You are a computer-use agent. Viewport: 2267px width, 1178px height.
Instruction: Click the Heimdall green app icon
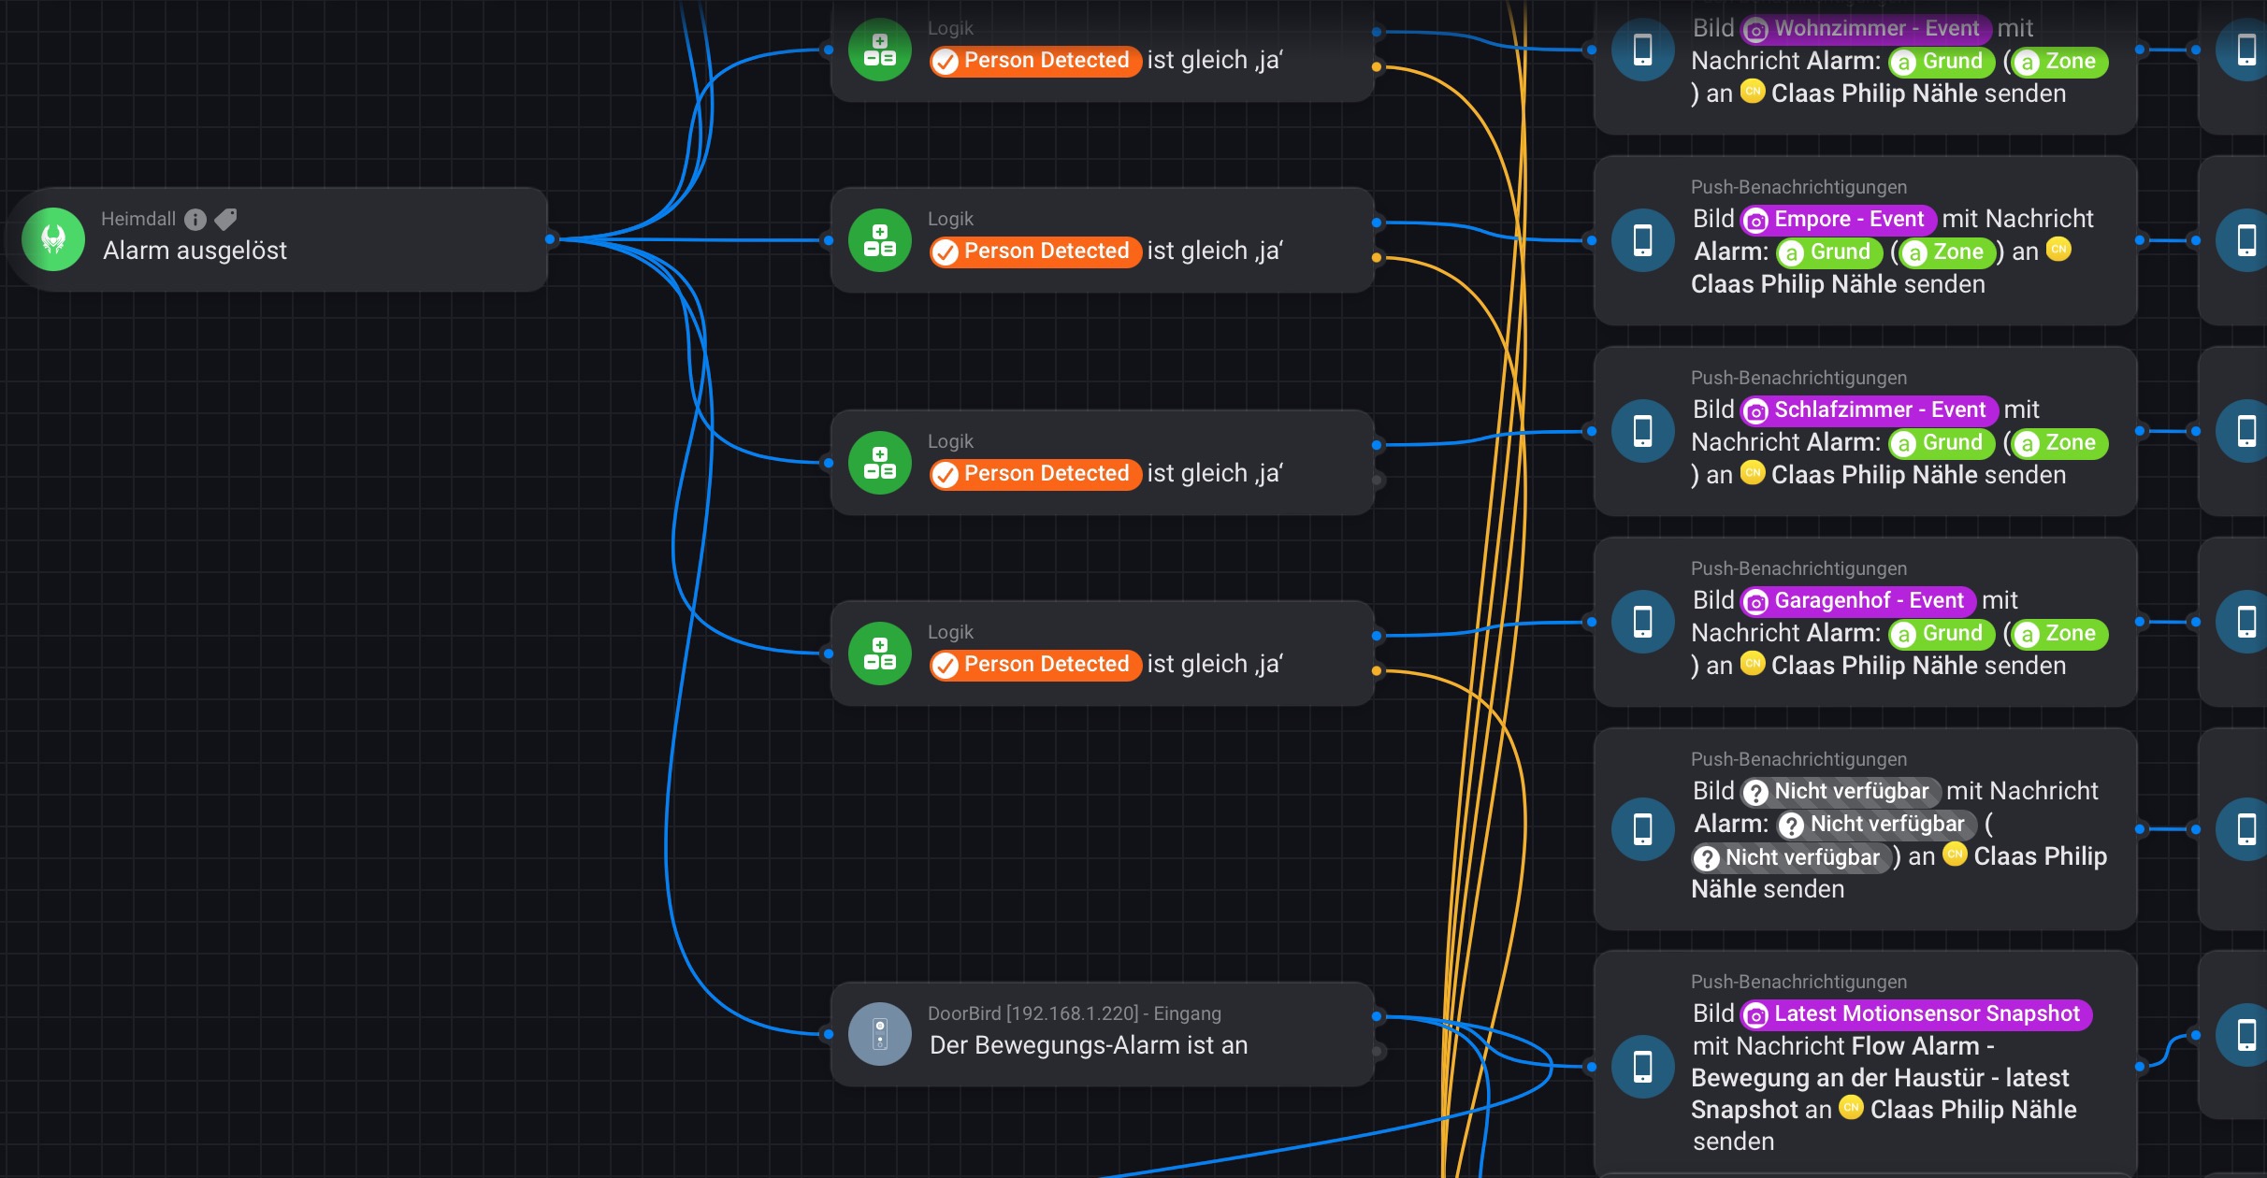pos(53,239)
